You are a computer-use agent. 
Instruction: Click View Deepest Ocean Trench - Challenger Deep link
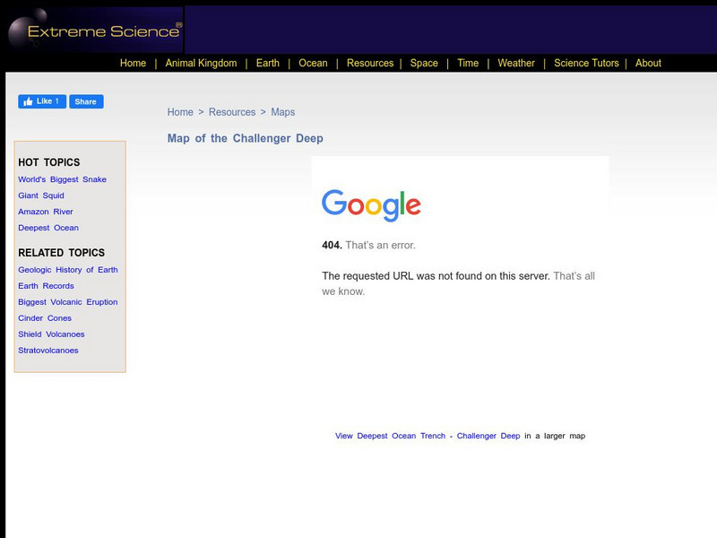pos(428,436)
